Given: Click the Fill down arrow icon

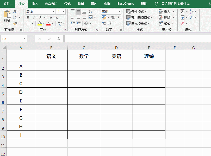Looking at the screenshot, I should click(182, 17).
